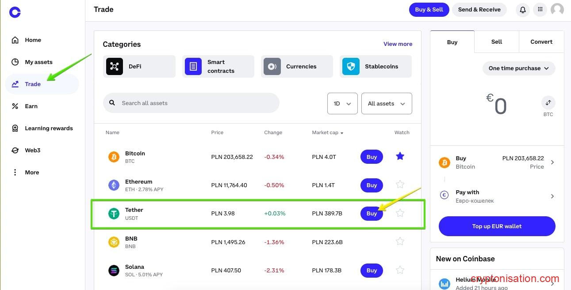Remove Bitcoin from watchlist via star

pos(400,156)
